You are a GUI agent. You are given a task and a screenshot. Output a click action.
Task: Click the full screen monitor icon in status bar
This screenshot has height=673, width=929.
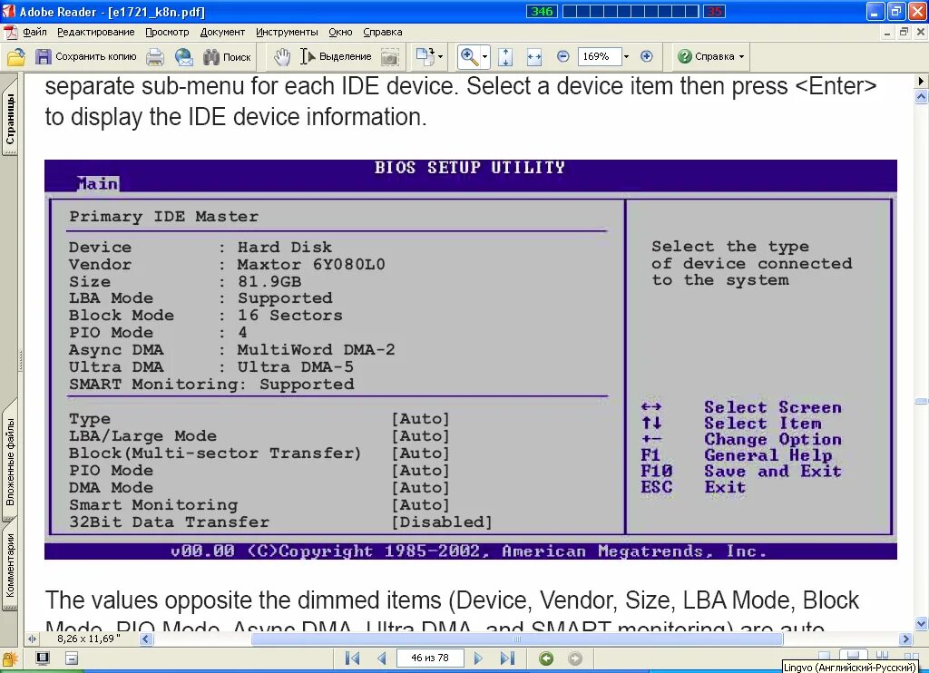click(43, 658)
